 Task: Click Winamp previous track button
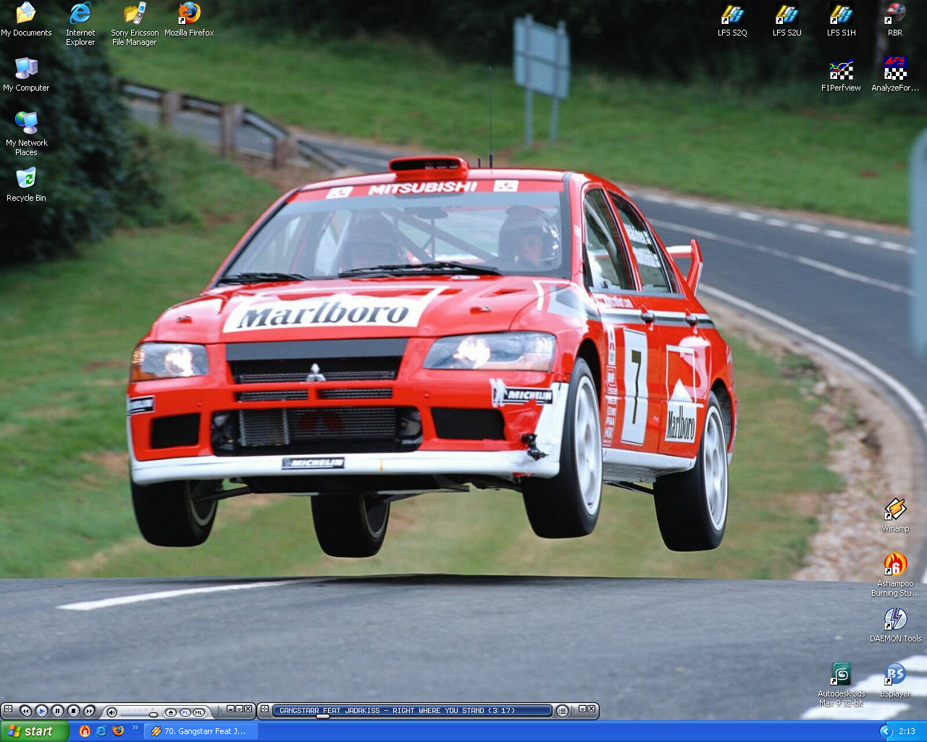coord(25,712)
